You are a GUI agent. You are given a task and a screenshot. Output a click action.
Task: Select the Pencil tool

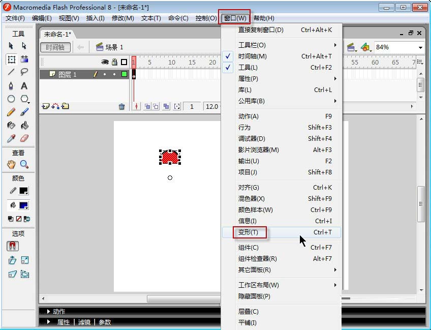[11, 112]
